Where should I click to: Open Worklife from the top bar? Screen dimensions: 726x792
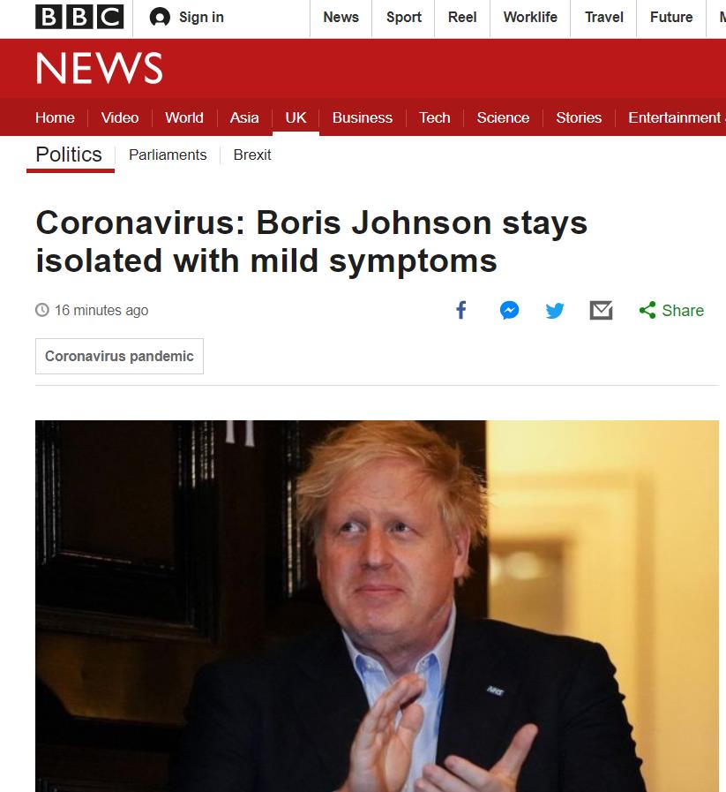click(x=530, y=17)
